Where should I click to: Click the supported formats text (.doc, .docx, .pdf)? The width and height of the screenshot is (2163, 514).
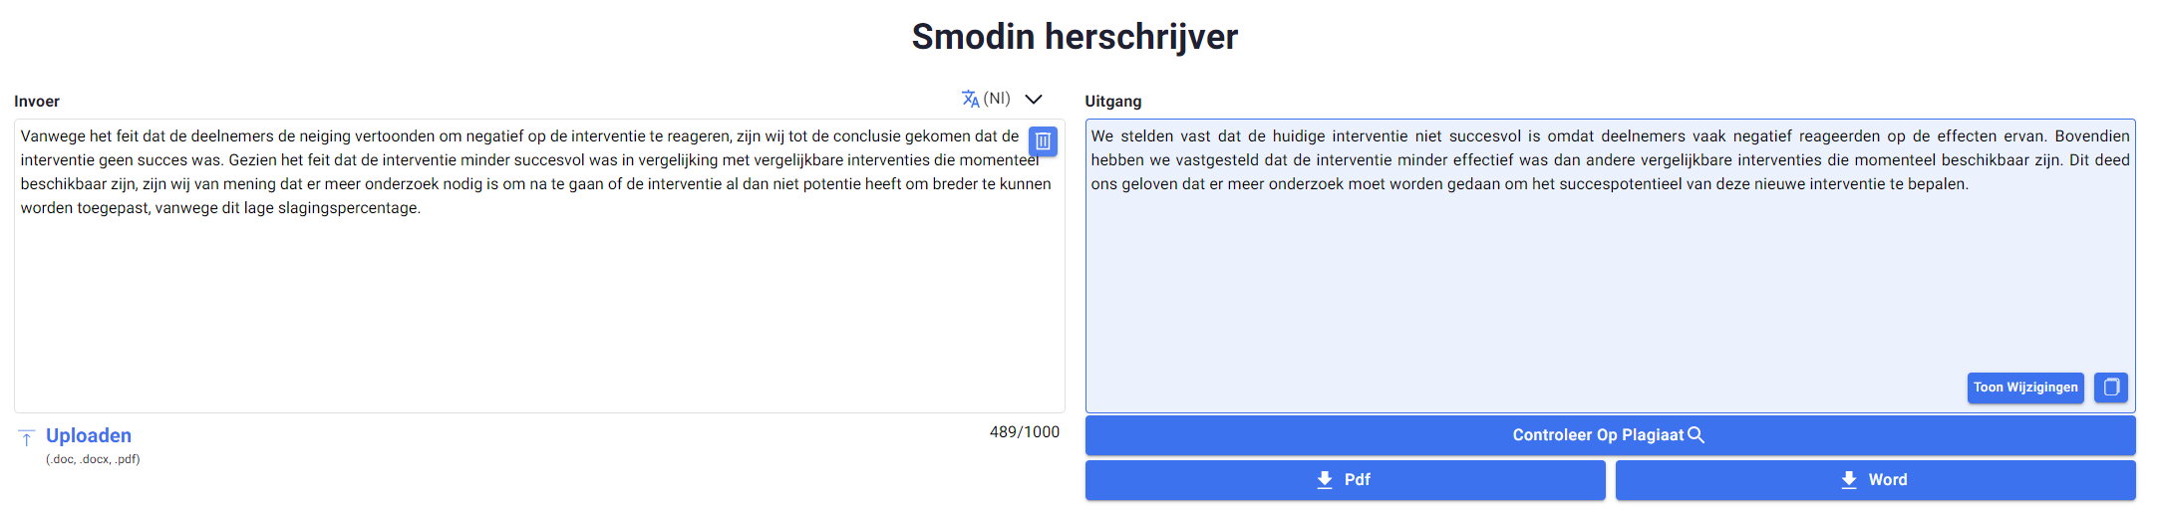(93, 459)
